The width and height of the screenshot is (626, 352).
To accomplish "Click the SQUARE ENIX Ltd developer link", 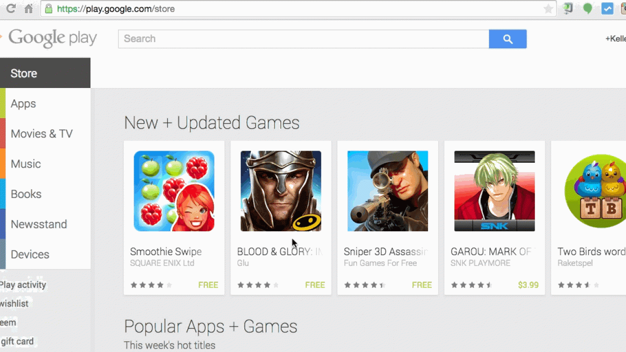I will click(x=162, y=263).
